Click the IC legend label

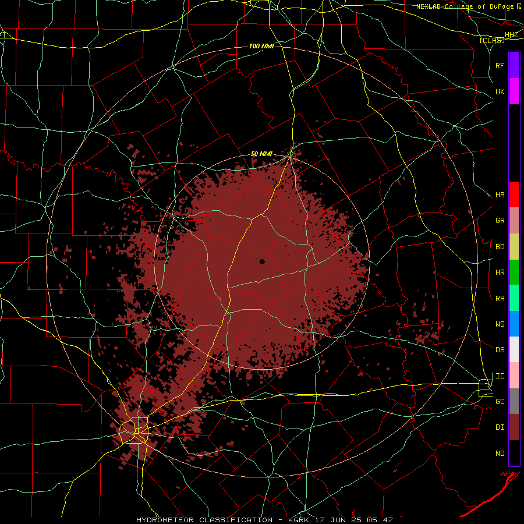click(500, 376)
